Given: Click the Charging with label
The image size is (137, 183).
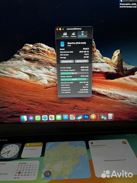Looking at the screenshot, I should pyautogui.click(x=66, y=90).
